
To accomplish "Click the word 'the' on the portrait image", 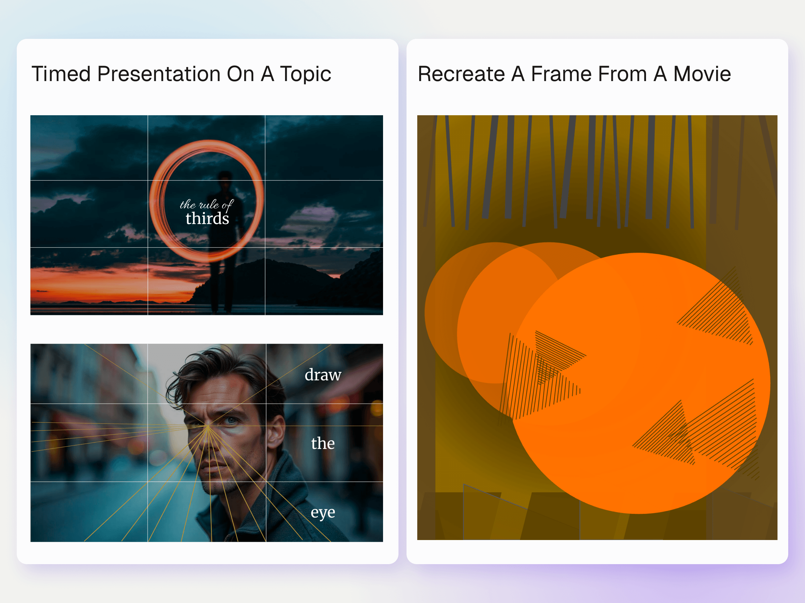I will pyautogui.click(x=323, y=443).
